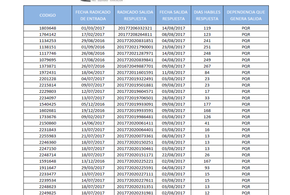
Task: Select code cell 1117746
Action: [47, 53]
